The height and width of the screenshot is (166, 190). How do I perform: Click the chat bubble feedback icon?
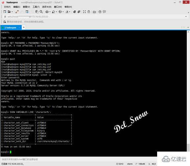104,11
